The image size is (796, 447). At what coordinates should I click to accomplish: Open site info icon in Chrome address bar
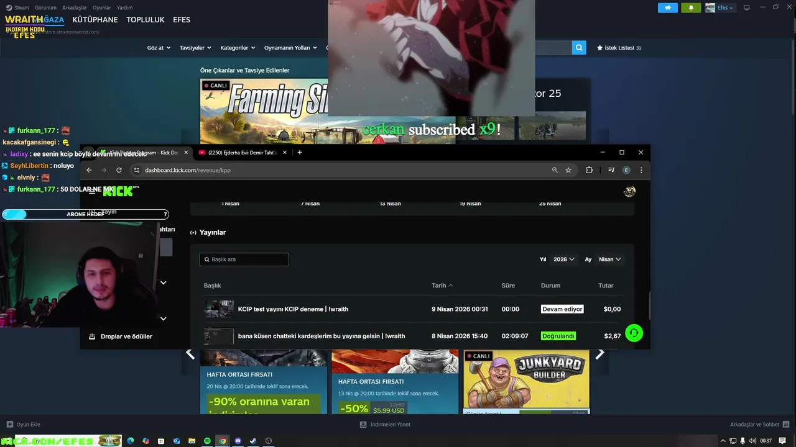(137, 170)
